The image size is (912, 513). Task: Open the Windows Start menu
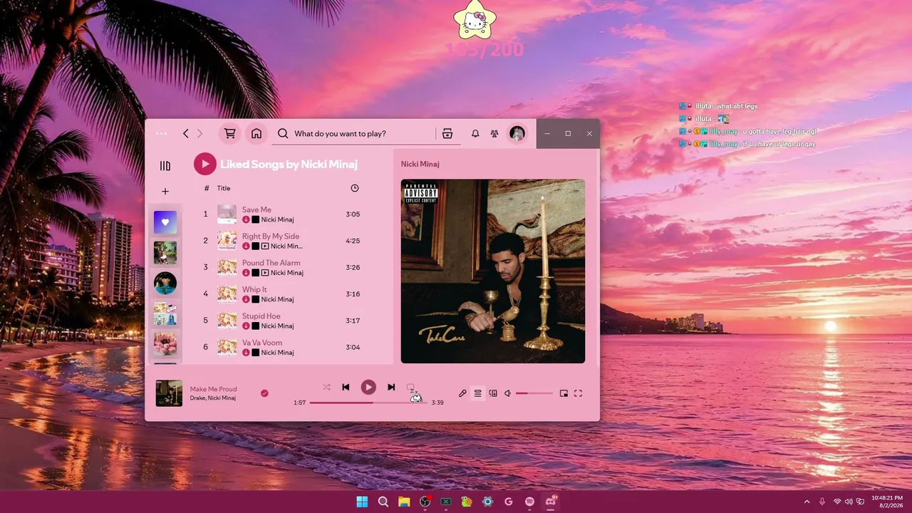pyautogui.click(x=362, y=502)
